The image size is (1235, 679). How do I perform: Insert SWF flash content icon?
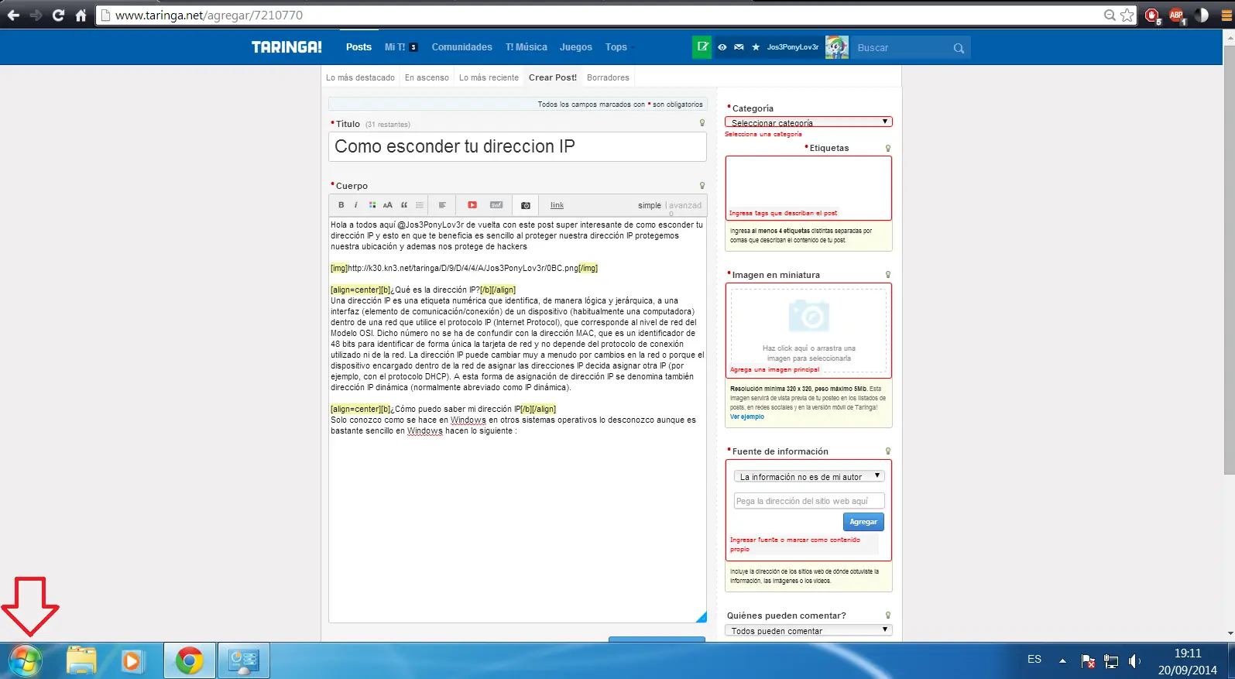496,205
